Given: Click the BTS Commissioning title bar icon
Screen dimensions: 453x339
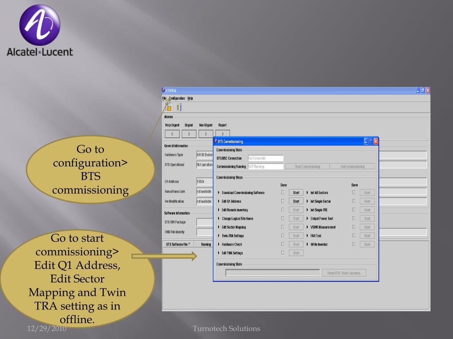Looking at the screenshot, I should pos(215,141).
